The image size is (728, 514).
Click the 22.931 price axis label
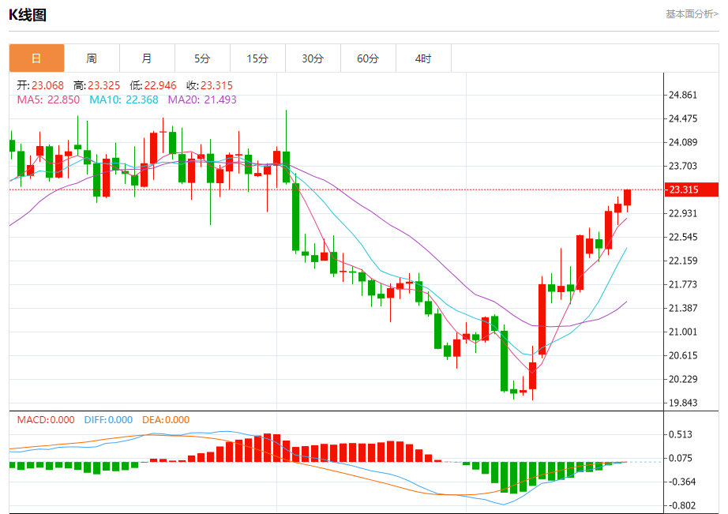(682, 214)
